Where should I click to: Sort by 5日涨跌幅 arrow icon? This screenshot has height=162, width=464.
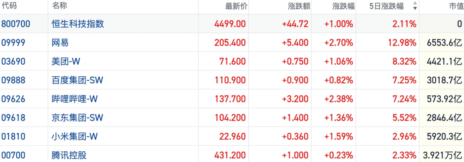415,6
